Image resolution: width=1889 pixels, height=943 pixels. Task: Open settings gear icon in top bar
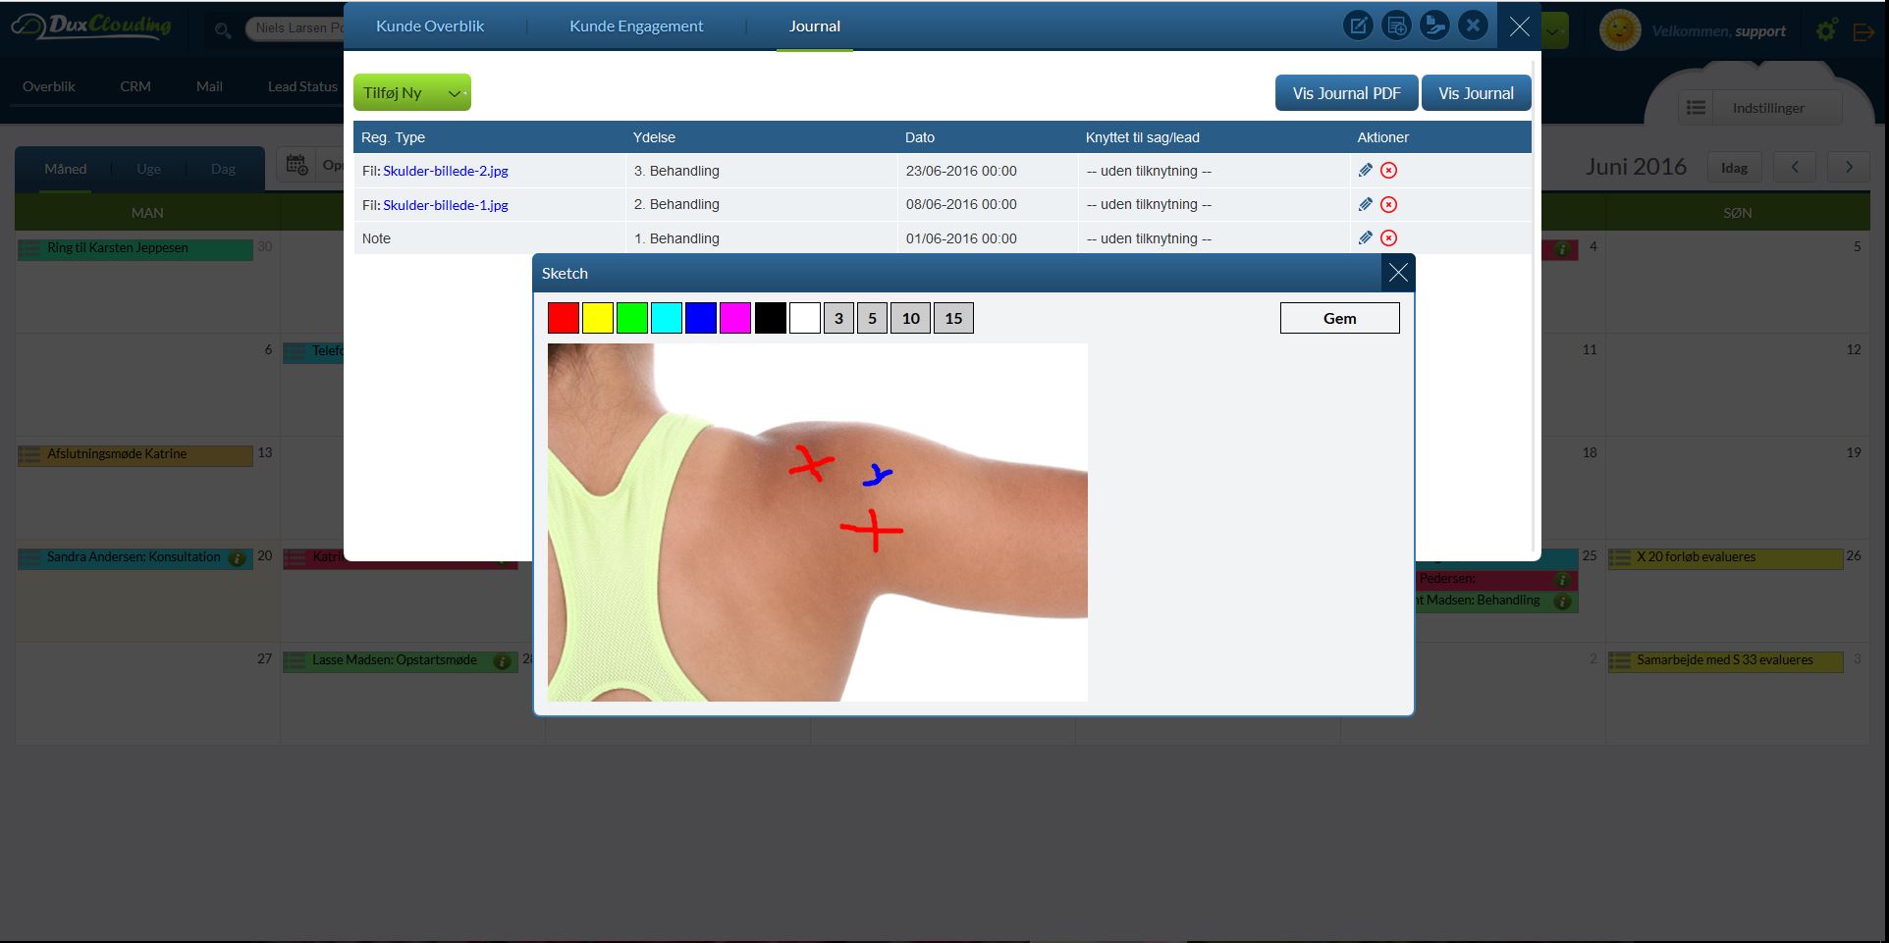[x=1825, y=31]
